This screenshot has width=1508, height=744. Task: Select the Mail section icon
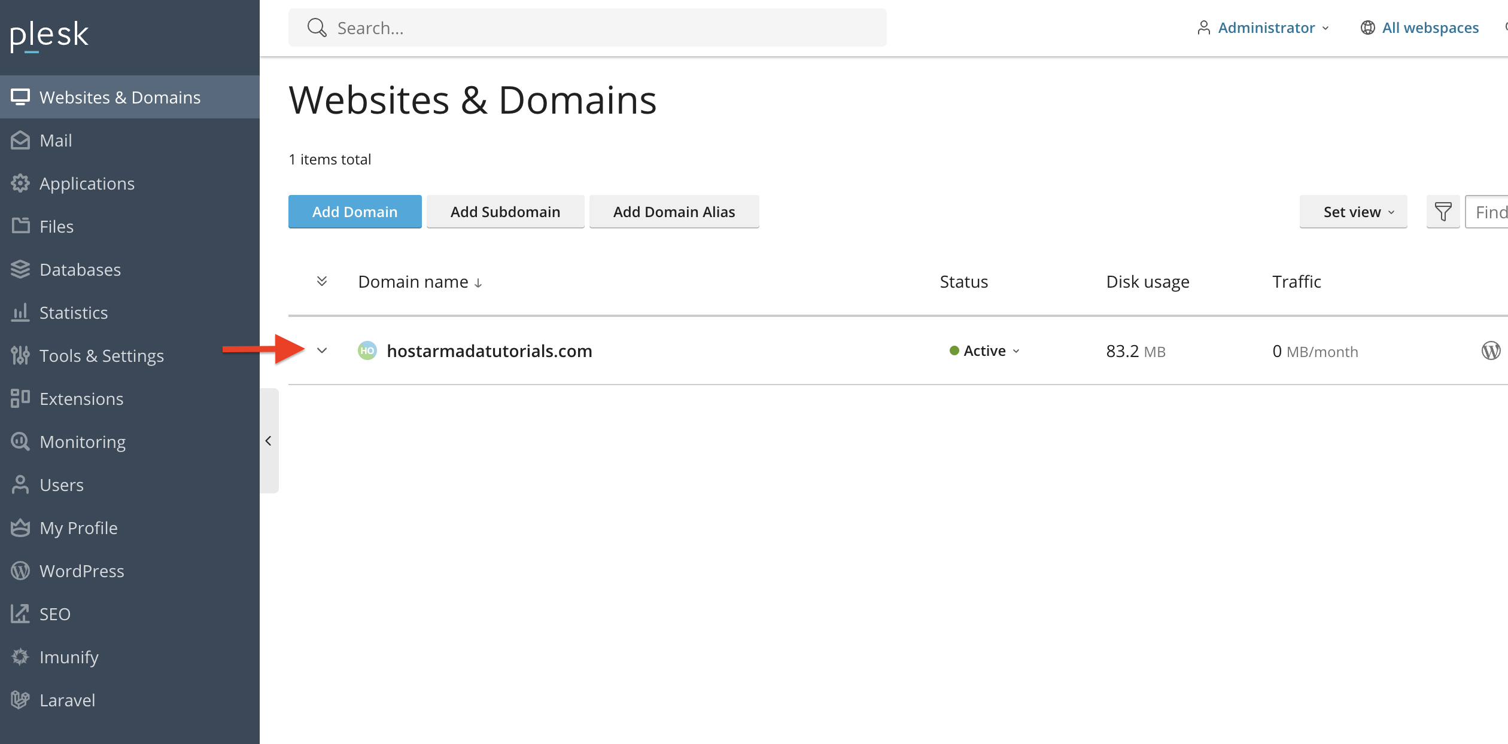pyautogui.click(x=20, y=140)
